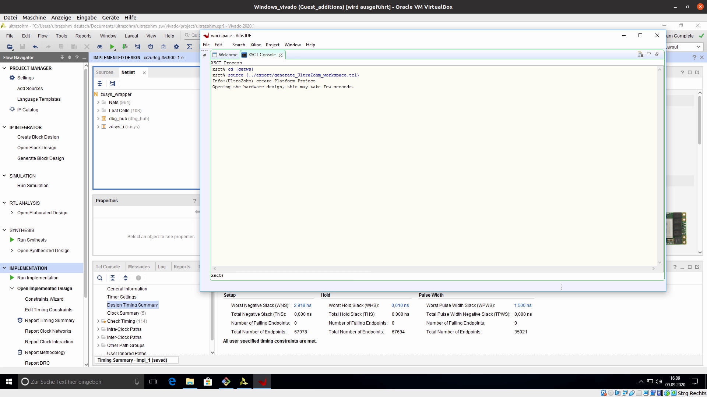Open the Xilinx menu in Vitis IDE
Screen dimensions: 707x397
[255, 45]
